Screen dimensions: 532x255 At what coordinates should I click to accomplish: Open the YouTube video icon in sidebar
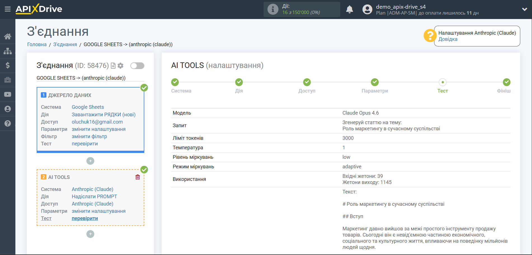tap(8, 95)
